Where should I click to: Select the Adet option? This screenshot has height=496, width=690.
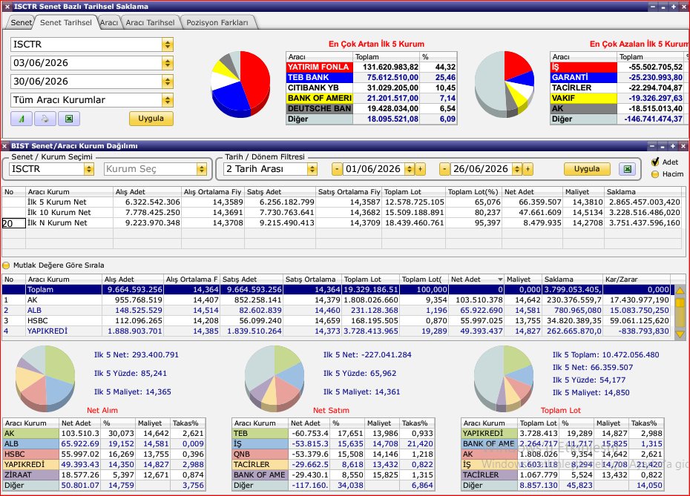click(x=655, y=162)
